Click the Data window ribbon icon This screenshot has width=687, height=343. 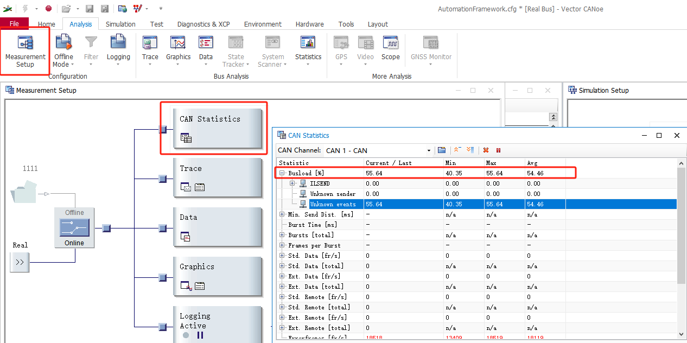click(206, 42)
